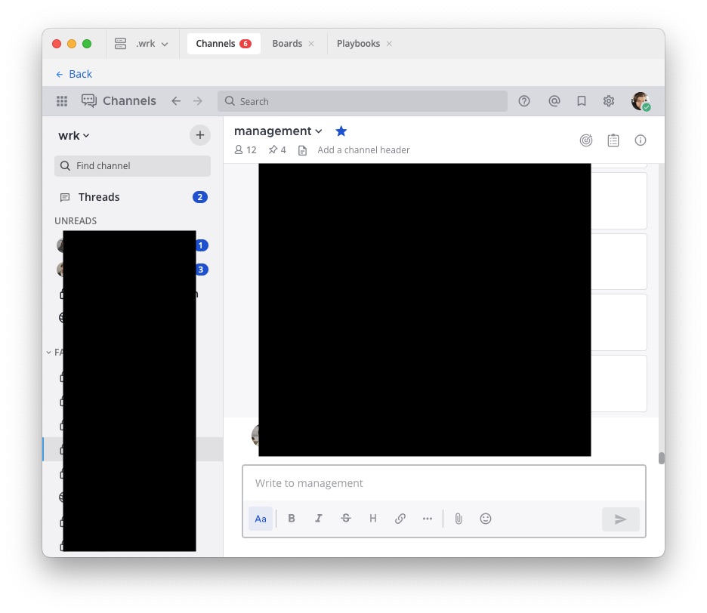The image size is (707, 613).
Task: Open the management channel dropdown menu
Action: point(318,130)
